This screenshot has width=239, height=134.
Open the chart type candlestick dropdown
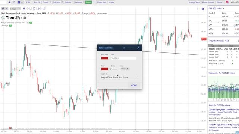click(x=4, y=9)
